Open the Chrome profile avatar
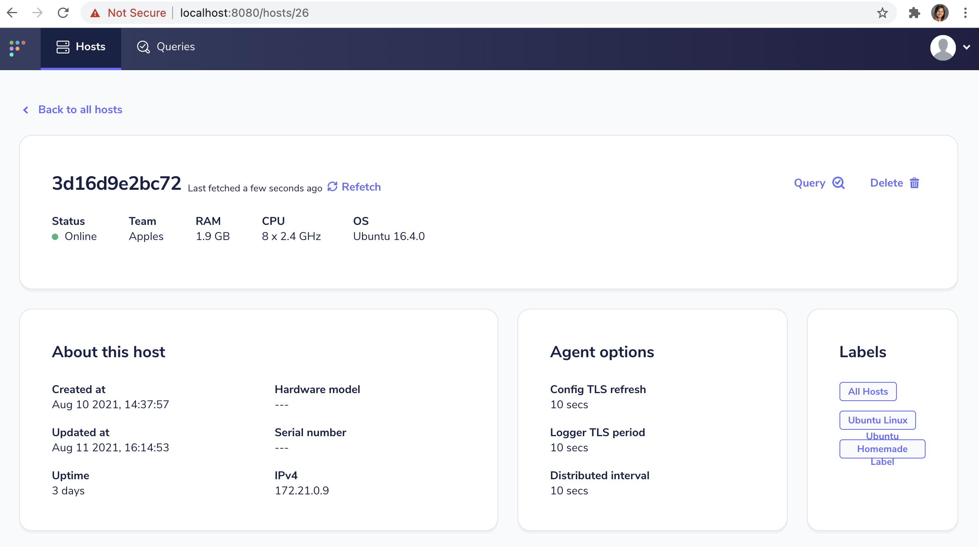Viewport: 979px width, 547px height. [x=940, y=13]
